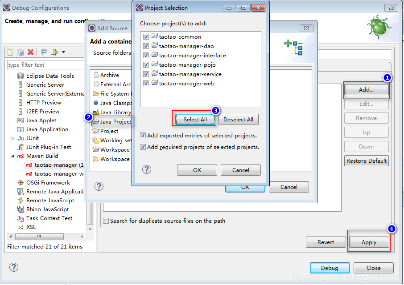The height and width of the screenshot is (285, 404).
Task: Click the Select All button
Action: (195, 120)
